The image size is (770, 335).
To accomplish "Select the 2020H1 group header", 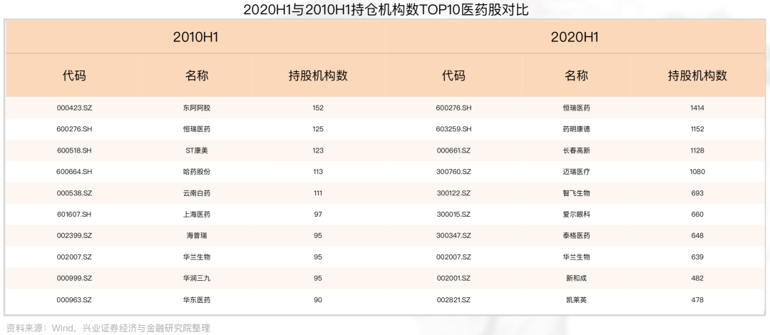I will (575, 37).
